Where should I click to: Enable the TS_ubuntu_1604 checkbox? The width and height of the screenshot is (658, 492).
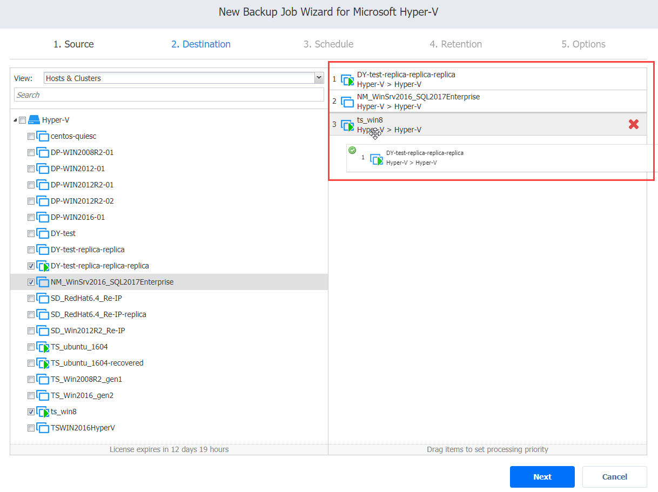click(x=31, y=347)
